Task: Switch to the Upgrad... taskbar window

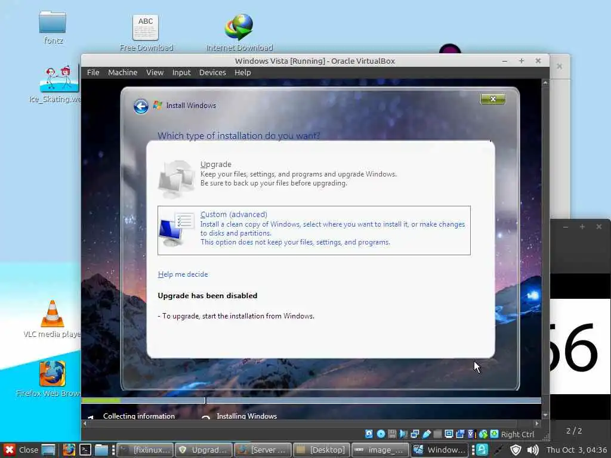Action: click(x=204, y=450)
